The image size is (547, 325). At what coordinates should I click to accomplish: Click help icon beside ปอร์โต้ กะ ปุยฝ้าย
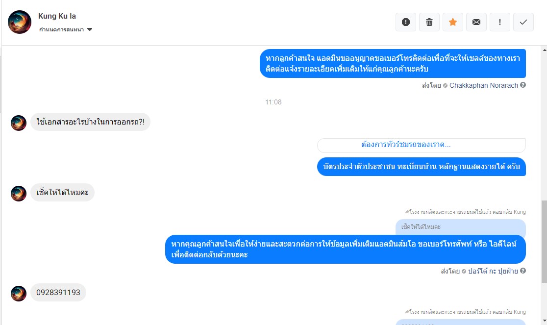click(523, 271)
